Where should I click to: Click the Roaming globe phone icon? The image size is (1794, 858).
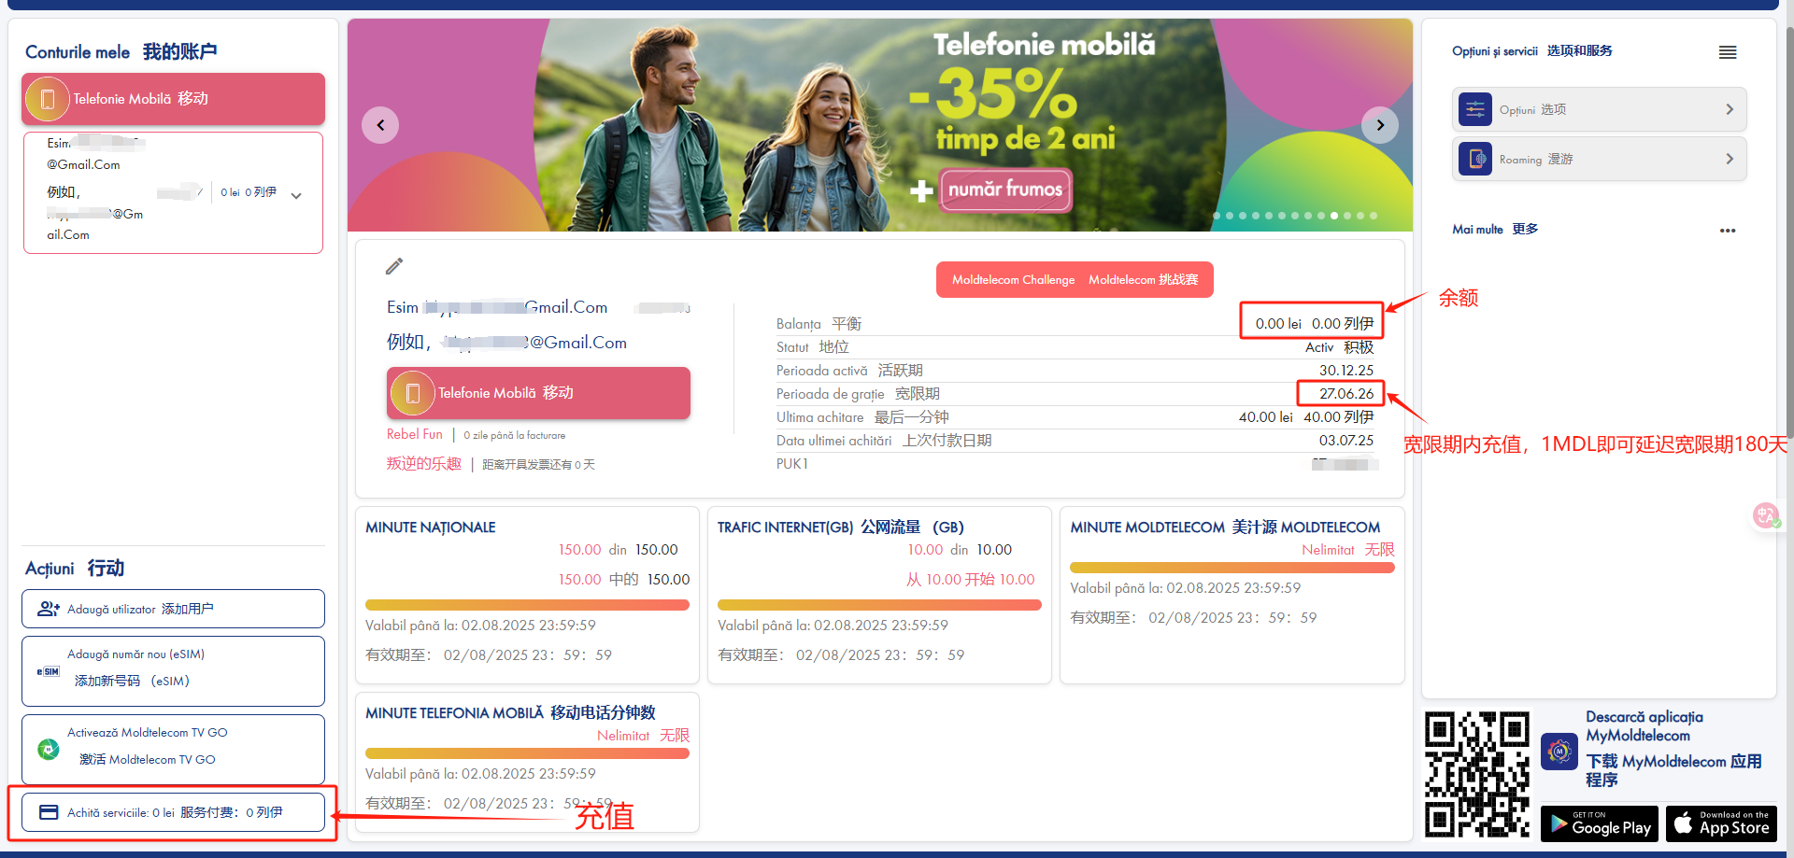(x=1475, y=159)
